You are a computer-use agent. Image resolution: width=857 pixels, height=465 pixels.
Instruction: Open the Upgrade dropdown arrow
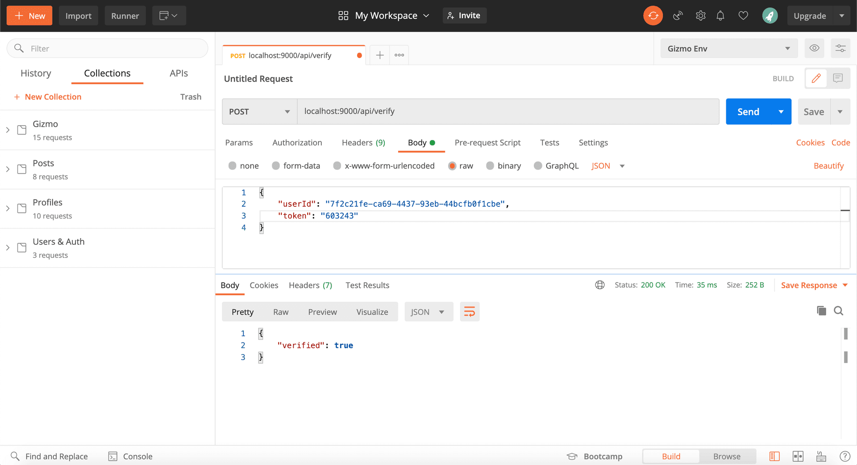click(x=842, y=16)
